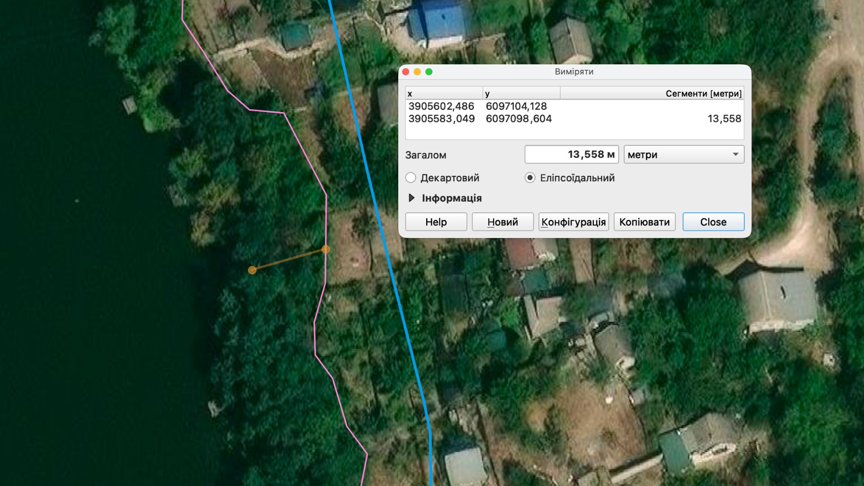Click the y column header
Viewport: 864px width, 486px height.
pyautogui.click(x=521, y=94)
